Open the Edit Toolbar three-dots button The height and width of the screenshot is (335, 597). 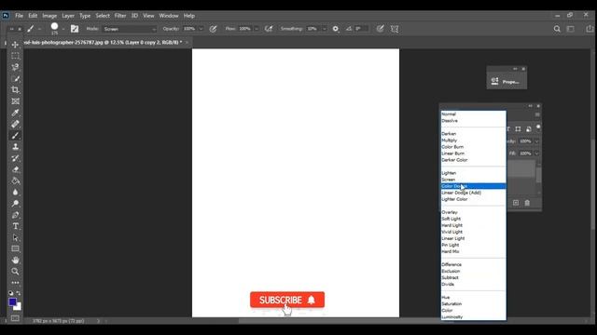tap(15, 283)
